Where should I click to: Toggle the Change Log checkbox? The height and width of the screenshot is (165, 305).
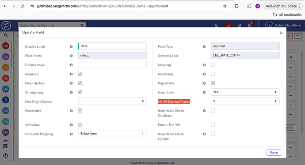pos(80,92)
